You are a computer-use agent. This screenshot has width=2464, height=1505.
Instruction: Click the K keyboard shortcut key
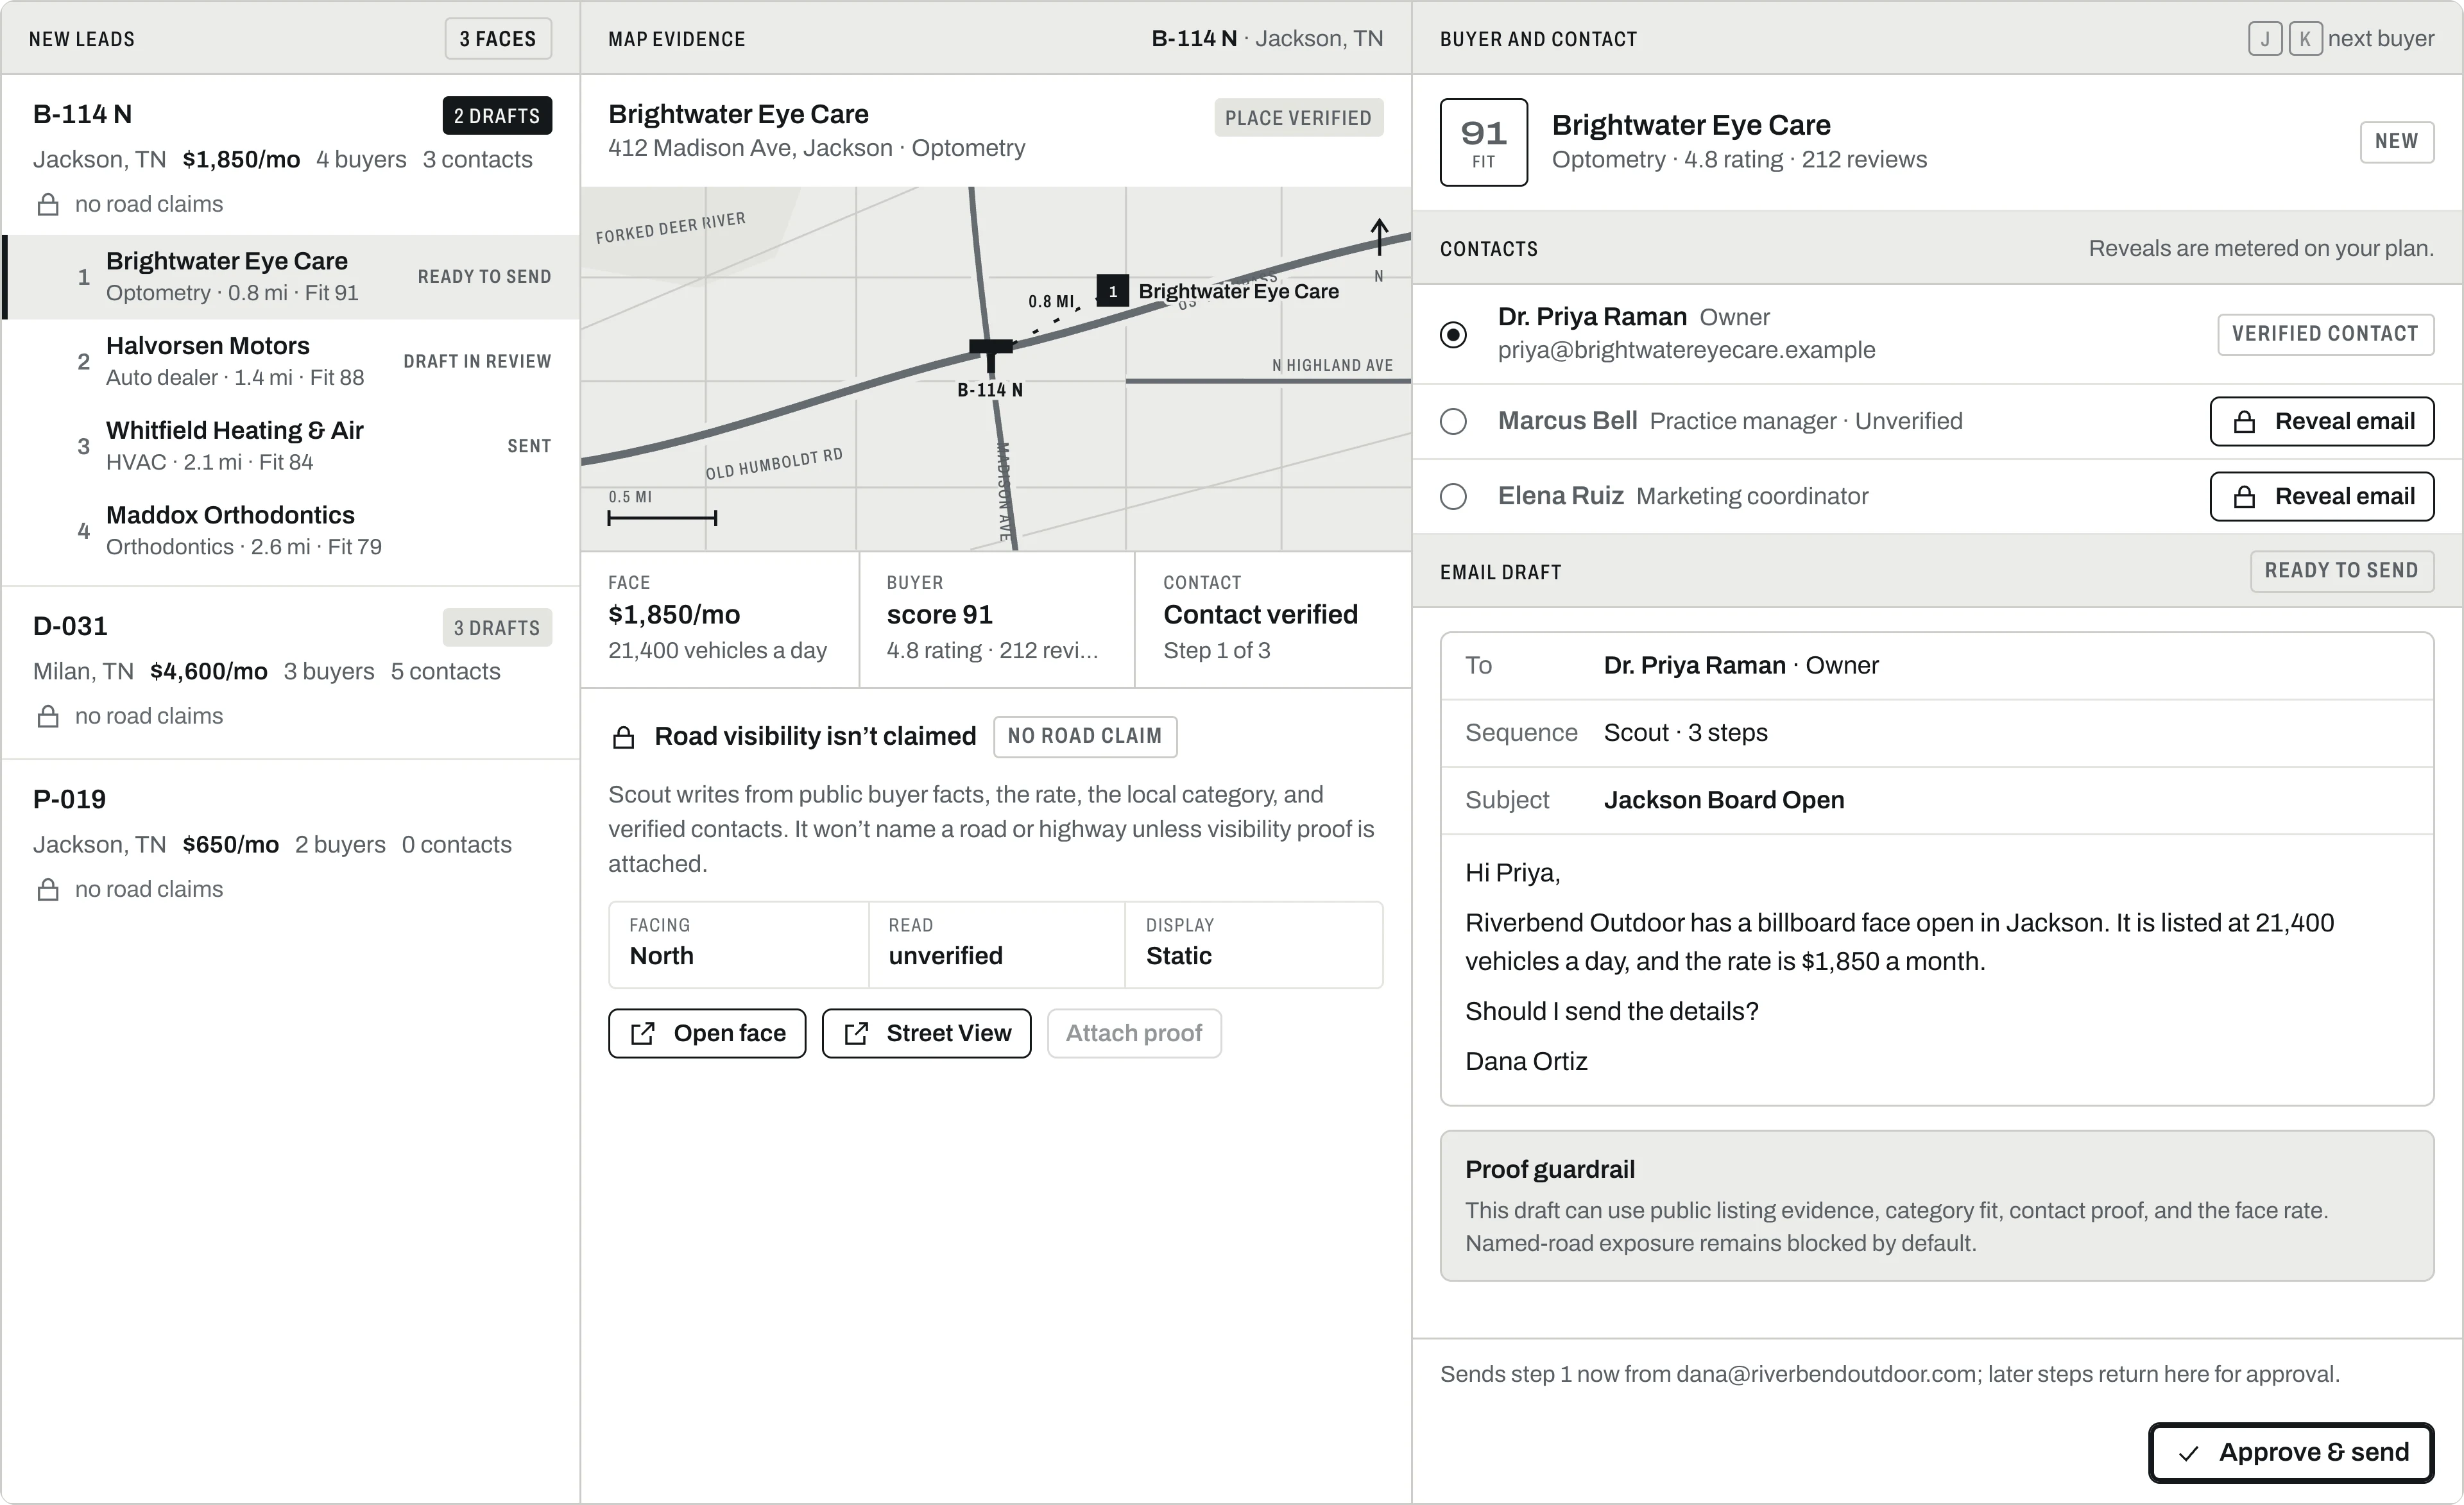pyautogui.click(x=2305, y=39)
